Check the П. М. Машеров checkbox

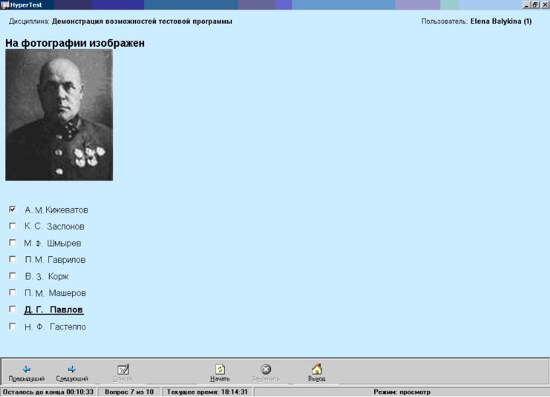(13, 292)
